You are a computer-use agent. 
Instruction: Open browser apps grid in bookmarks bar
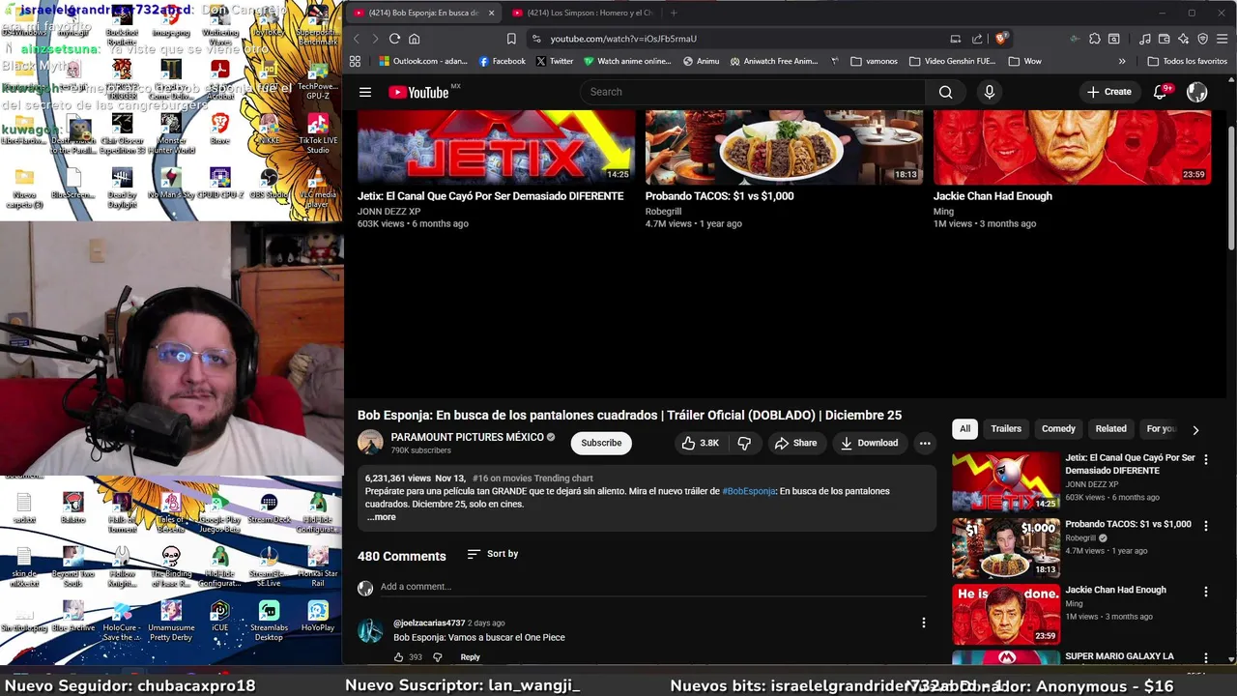click(355, 61)
